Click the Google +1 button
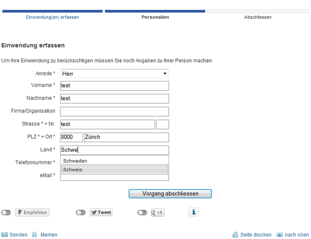 point(158,212)
